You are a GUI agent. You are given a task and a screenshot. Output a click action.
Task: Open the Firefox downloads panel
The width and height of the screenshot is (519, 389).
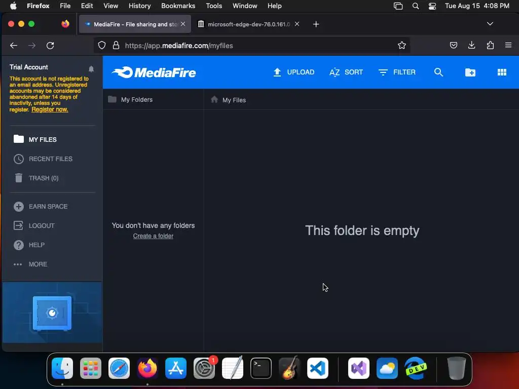tap(472, 45)
